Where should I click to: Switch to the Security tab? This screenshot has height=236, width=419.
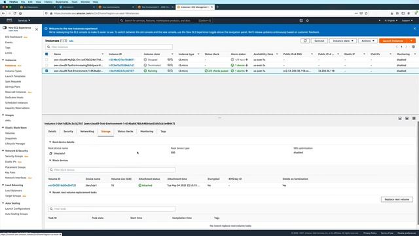pyautogui.click(x=68, y=131)
